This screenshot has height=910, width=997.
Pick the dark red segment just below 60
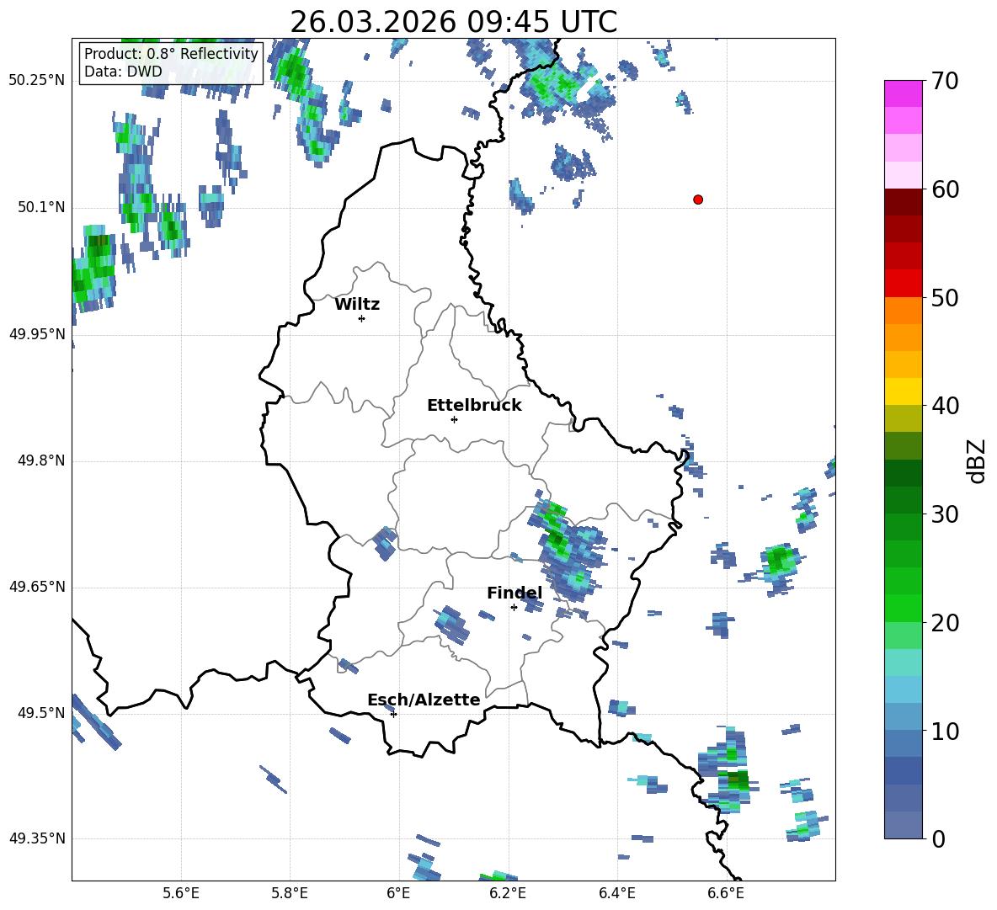(x=903, y=202)
